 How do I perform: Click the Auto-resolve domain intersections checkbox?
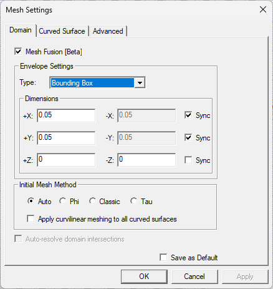(18, 238)
